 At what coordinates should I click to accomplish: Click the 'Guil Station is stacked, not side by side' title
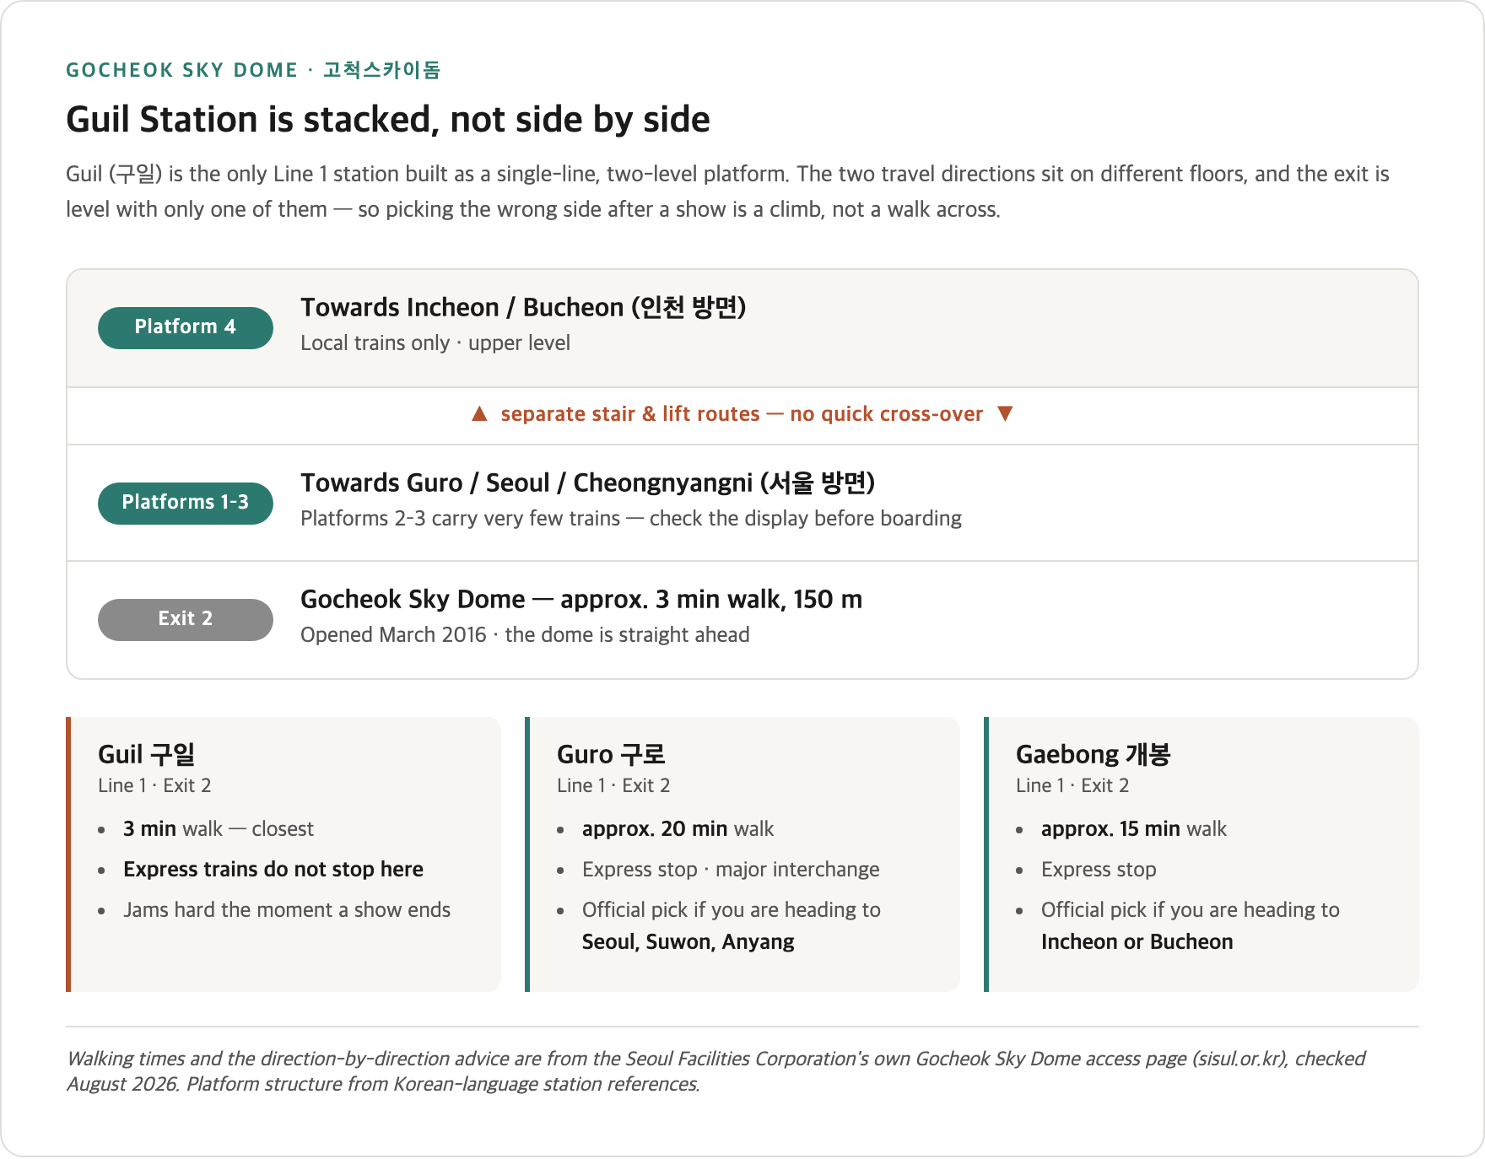point(388,120)
